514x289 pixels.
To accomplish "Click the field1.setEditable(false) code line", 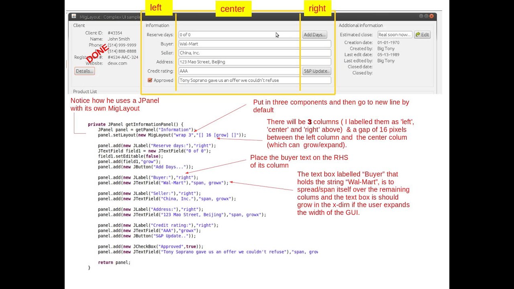I will [x=131, y=157].
